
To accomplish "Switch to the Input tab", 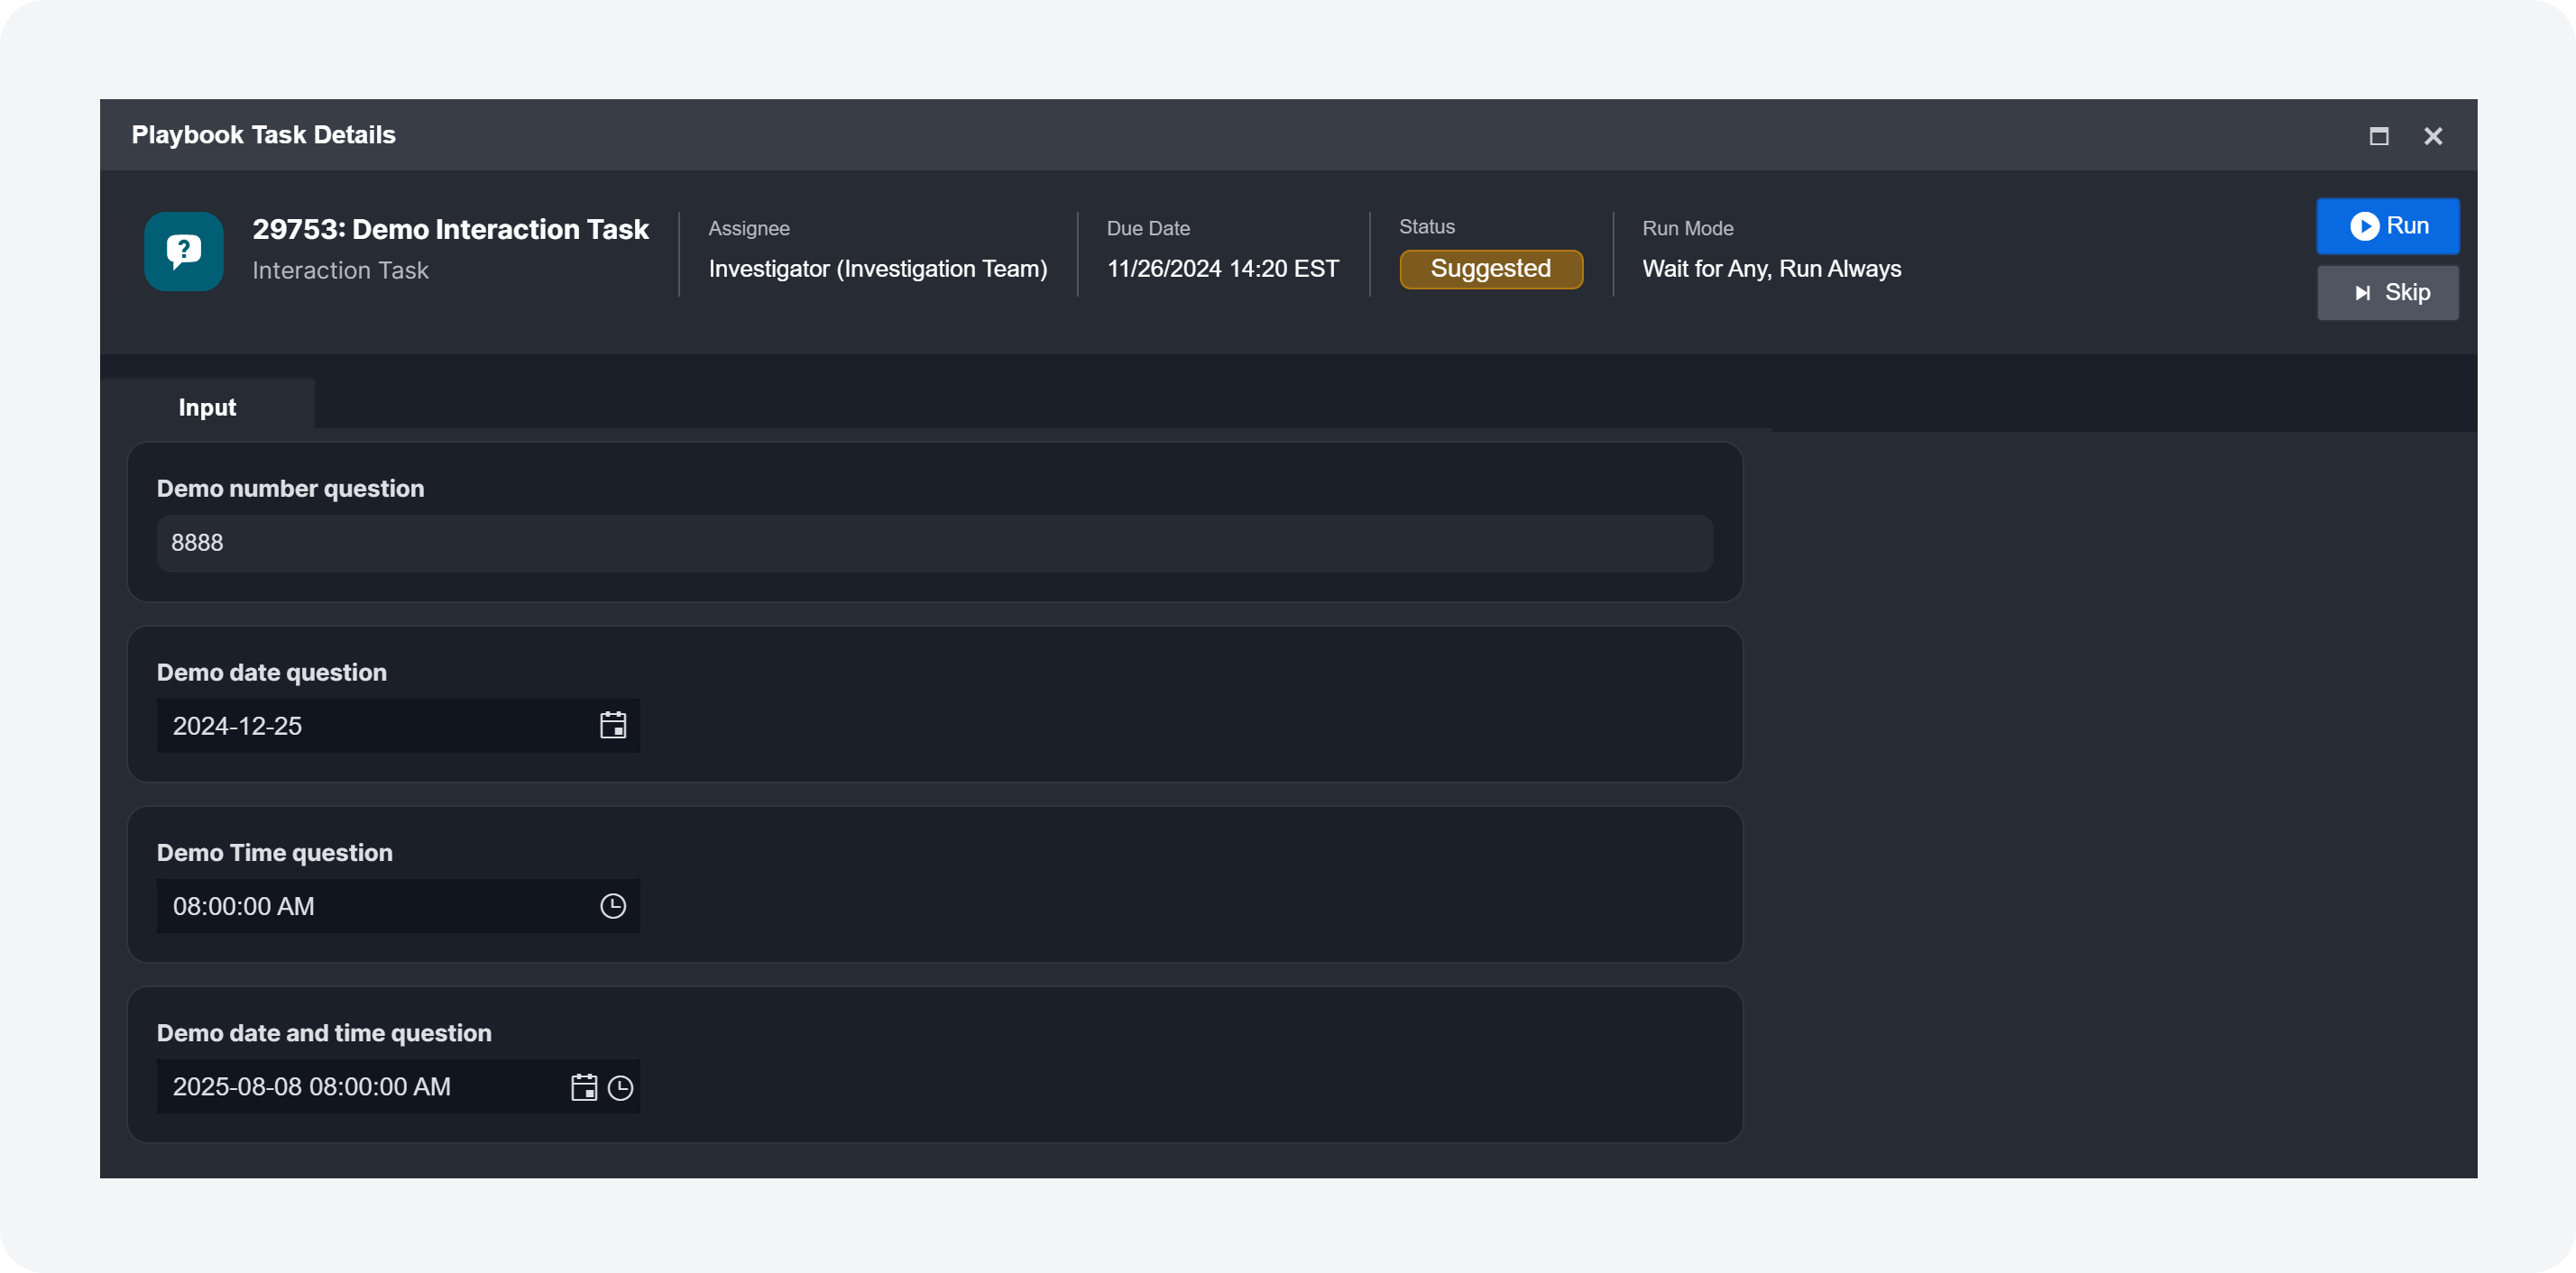I will pyautogui.click(x=207, y=407).
